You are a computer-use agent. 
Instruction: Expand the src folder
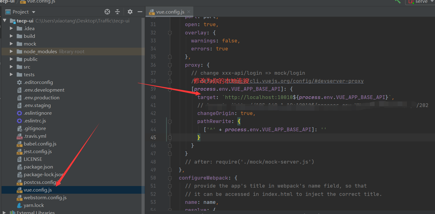11,67
